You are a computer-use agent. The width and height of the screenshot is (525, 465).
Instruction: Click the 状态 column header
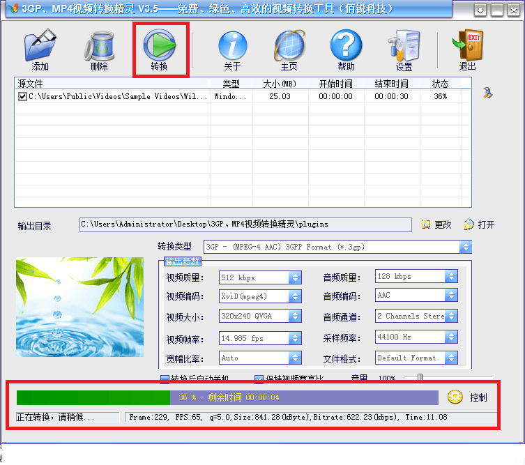441,84
